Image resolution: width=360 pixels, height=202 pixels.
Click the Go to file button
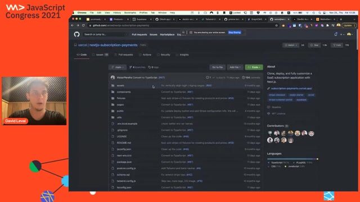click(x=217, y=67)
